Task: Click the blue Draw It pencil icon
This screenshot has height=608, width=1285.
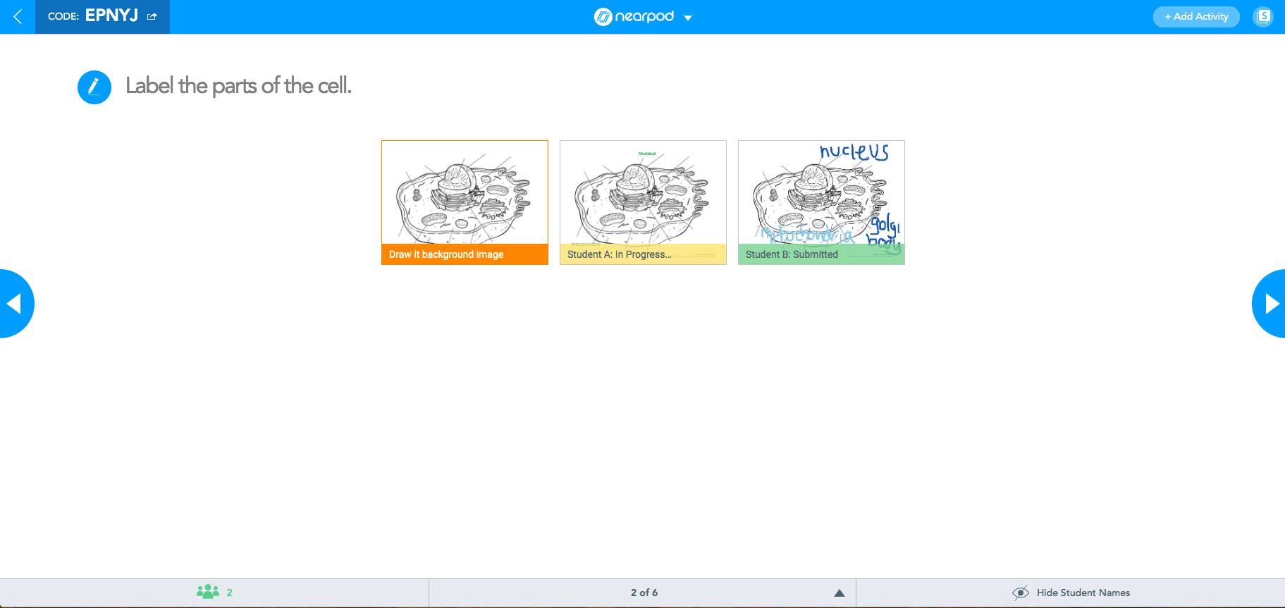Action: tap(94, 87)
